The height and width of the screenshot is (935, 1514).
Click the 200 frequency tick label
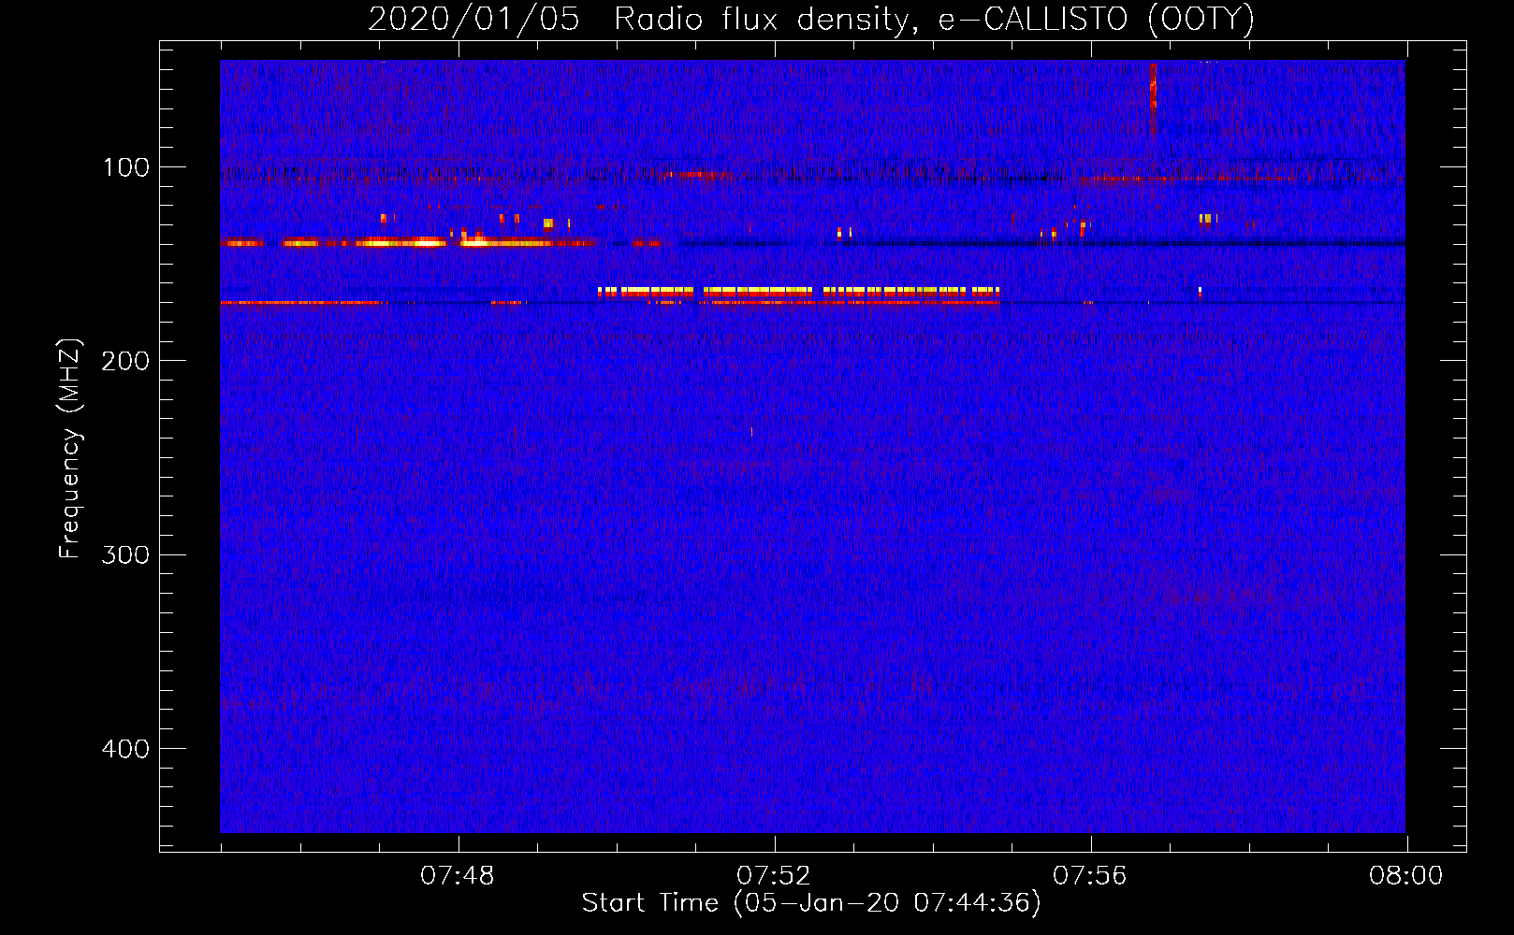[x=125, y=361]
